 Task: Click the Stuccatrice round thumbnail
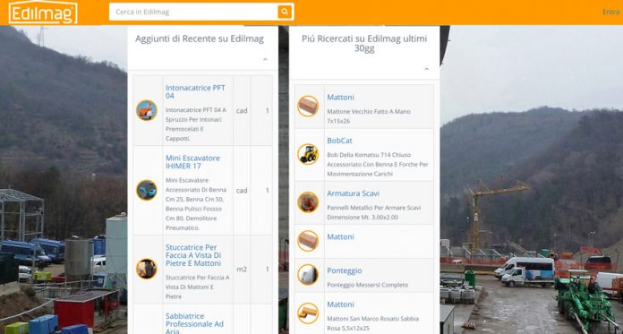coord(147,270)
